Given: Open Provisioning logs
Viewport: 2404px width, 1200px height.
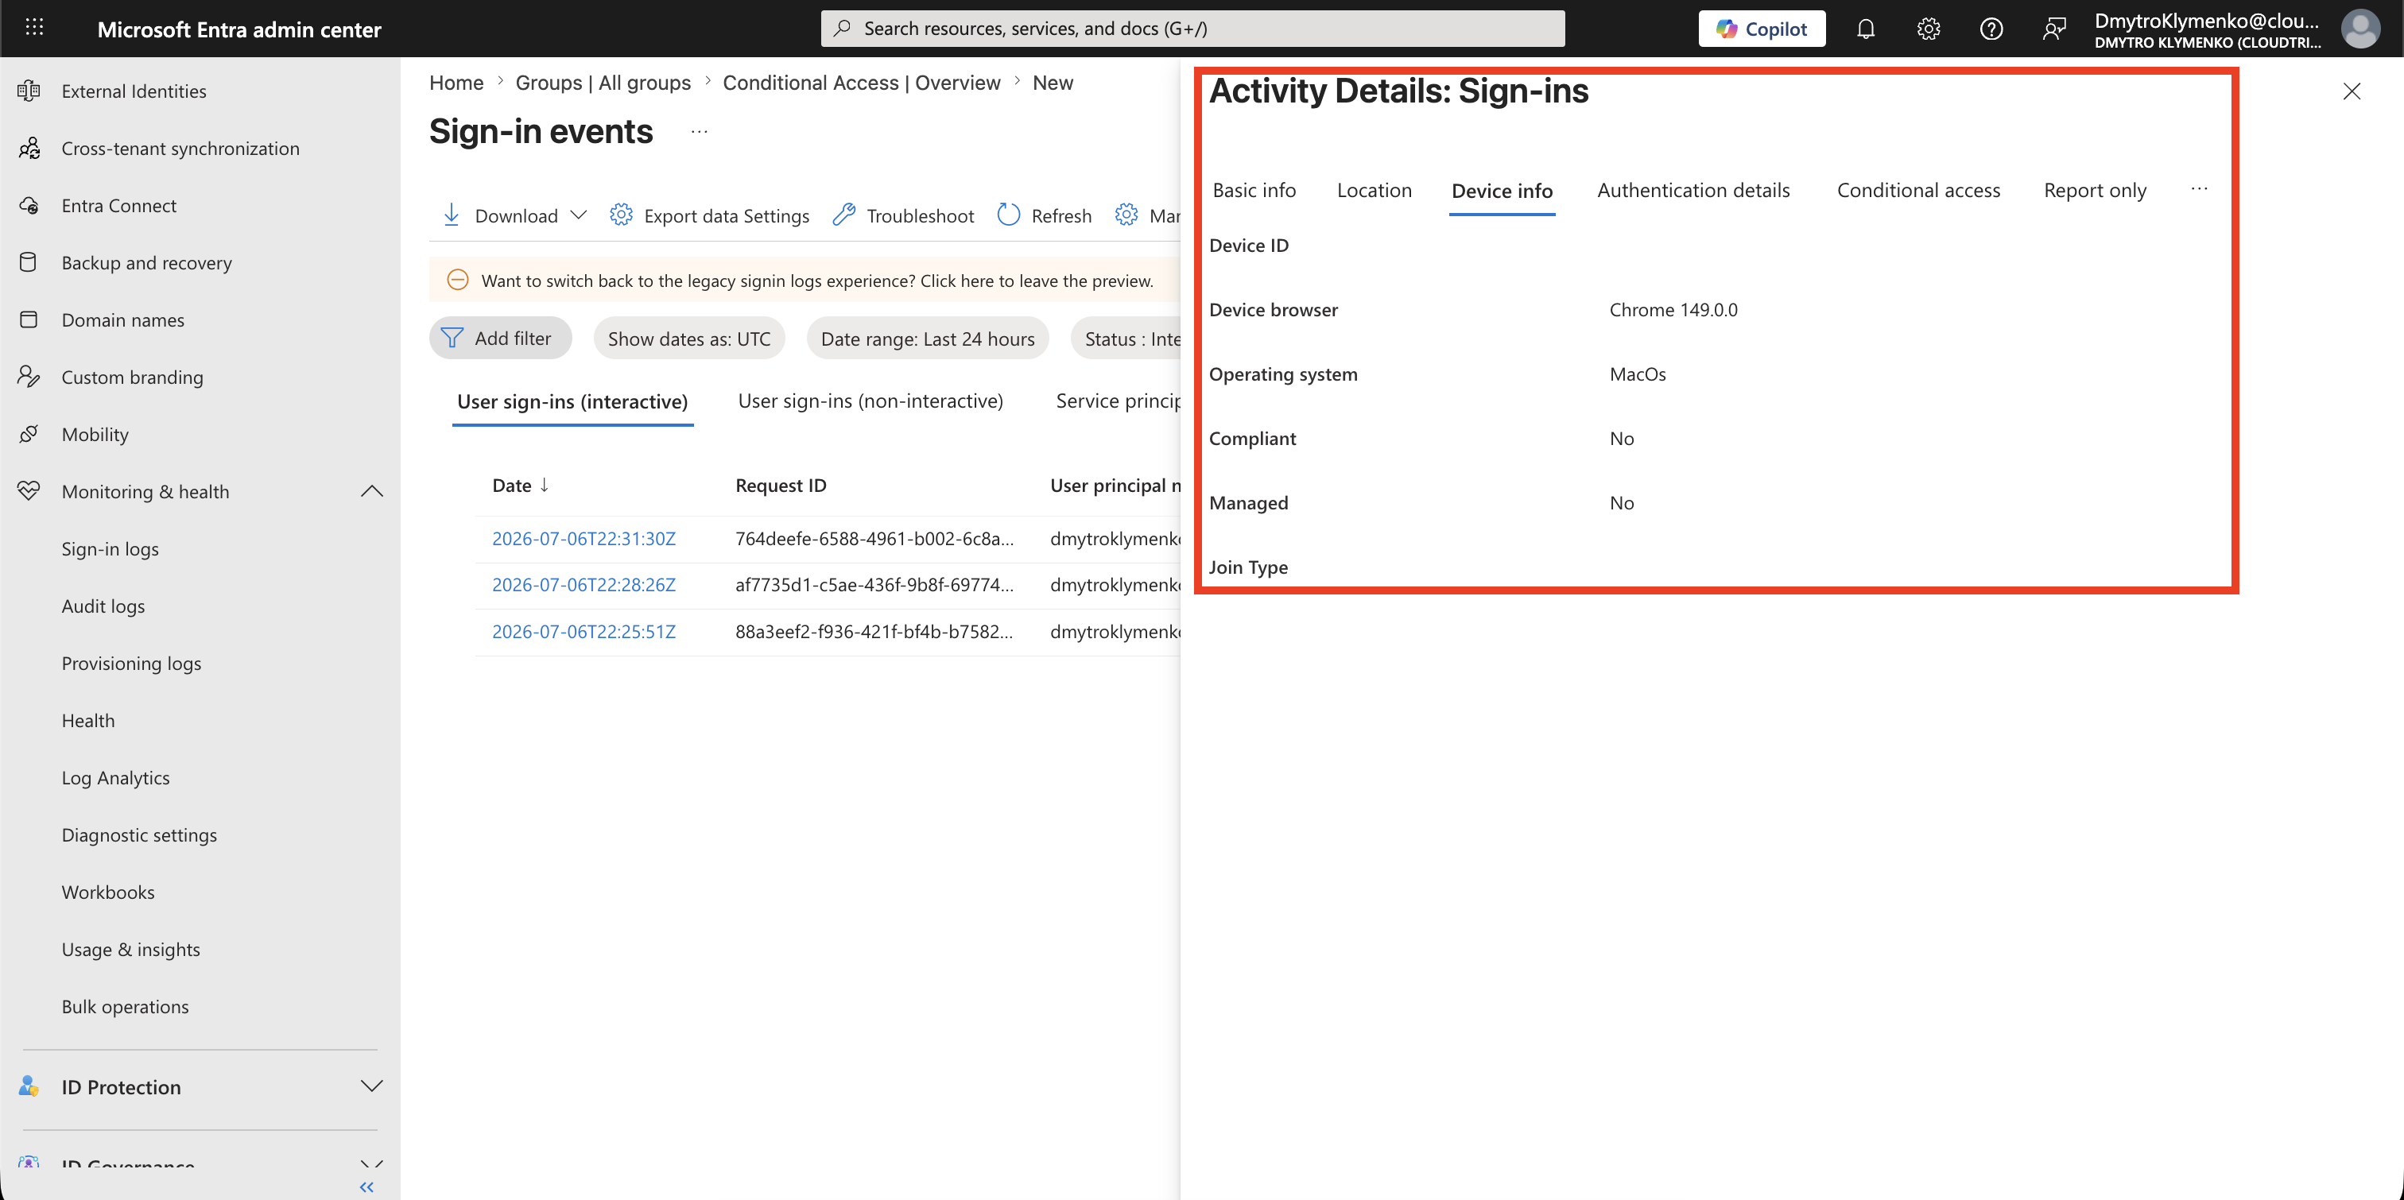Looking at the screenshot, I should (x=130, y=663).
